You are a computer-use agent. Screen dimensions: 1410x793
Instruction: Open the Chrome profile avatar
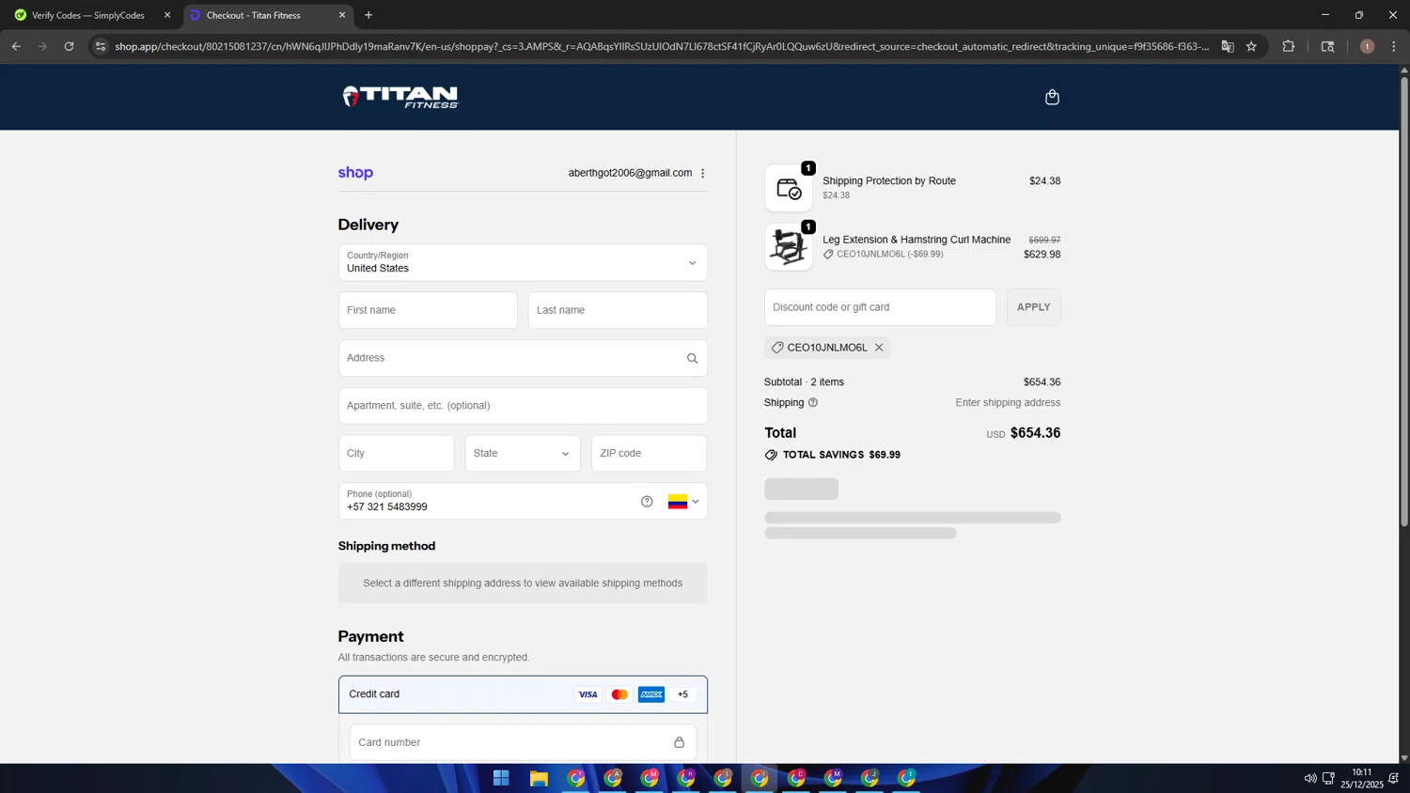(x=1368, y=46)
